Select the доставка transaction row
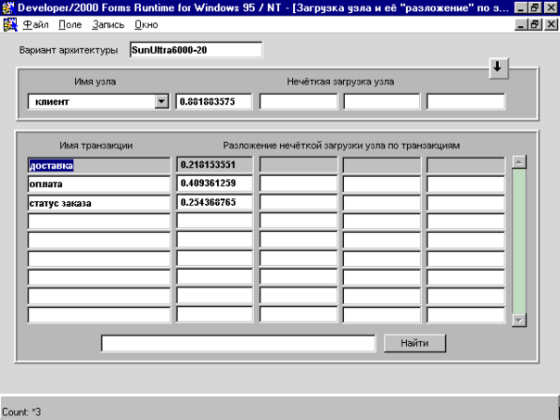 click(x=99, y=166)
